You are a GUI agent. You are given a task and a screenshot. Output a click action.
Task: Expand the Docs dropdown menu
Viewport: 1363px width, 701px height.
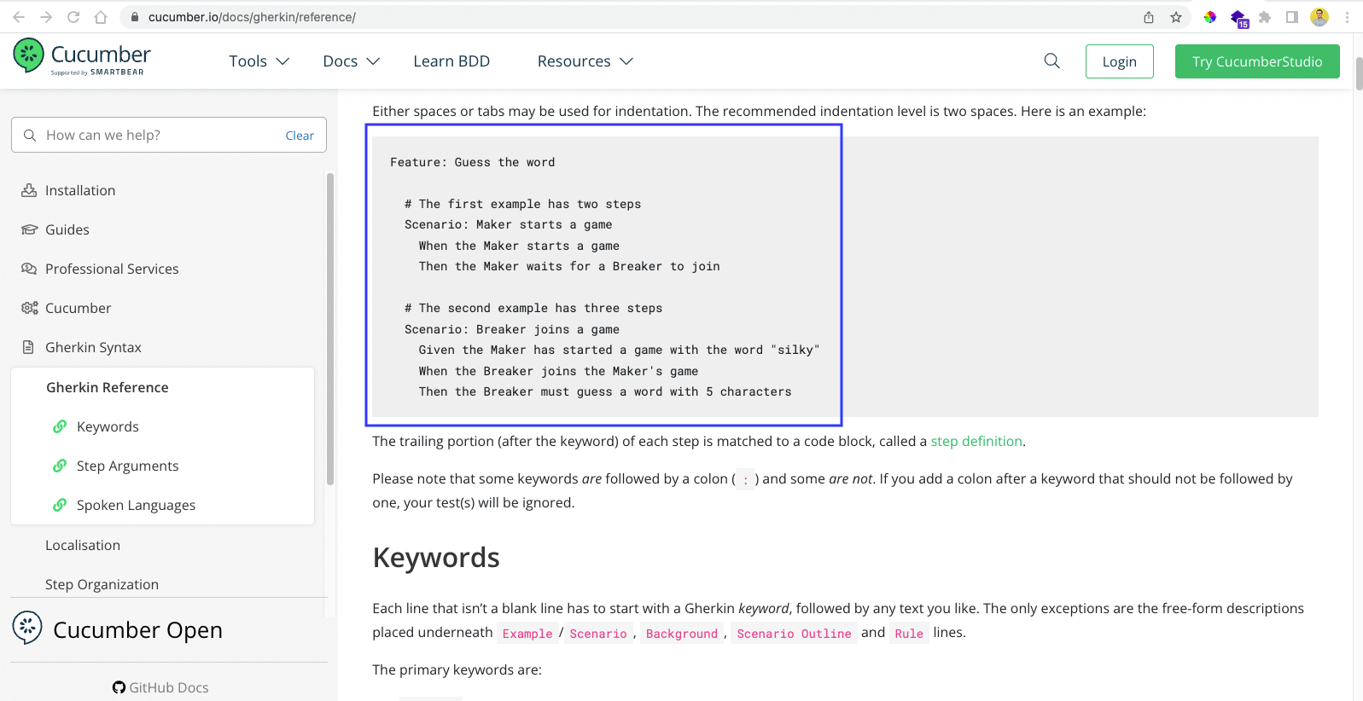[351, 61]
